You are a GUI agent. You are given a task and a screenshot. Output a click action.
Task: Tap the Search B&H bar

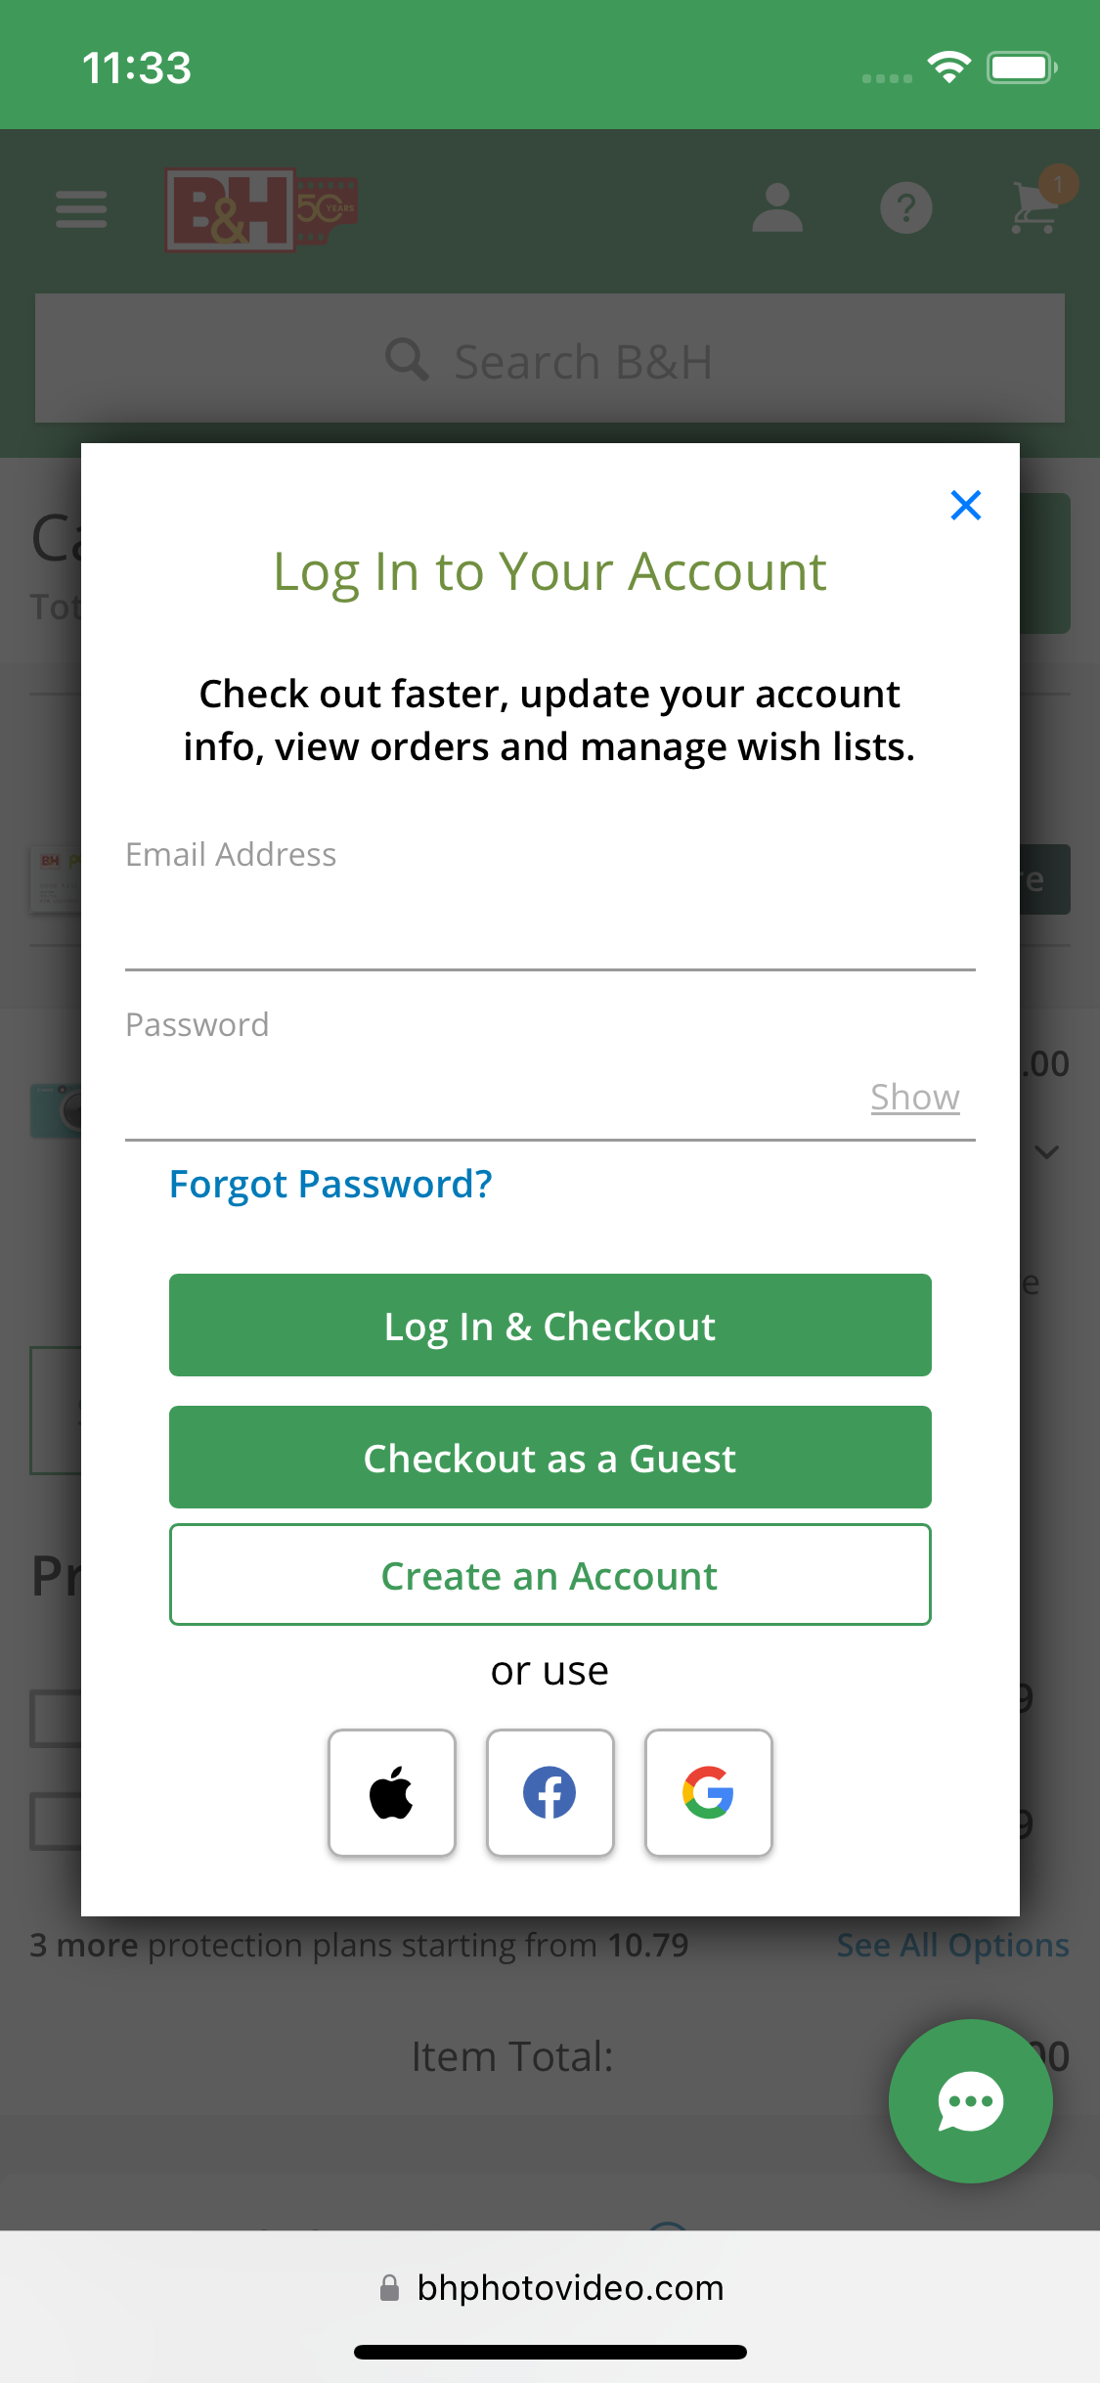550,360
